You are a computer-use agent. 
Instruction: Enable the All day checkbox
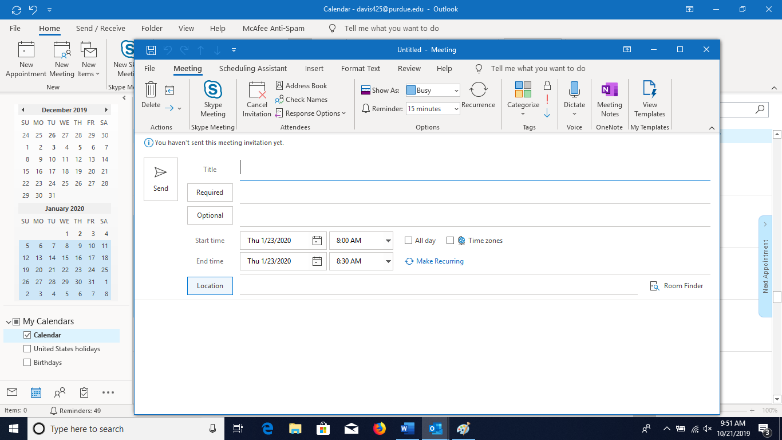click(x=408, y=240)
